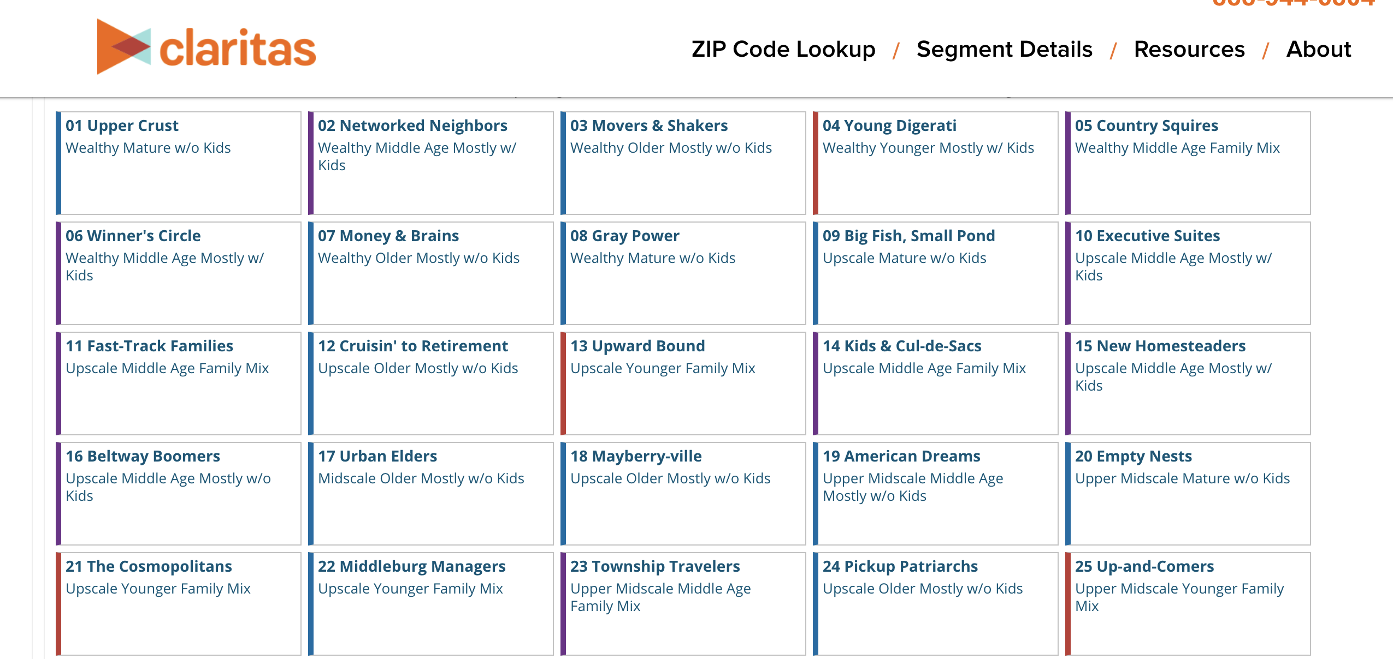Open 07 Money & Brains segment
1393x659 pixels.
pyautogui.click(x=431, y=273)
